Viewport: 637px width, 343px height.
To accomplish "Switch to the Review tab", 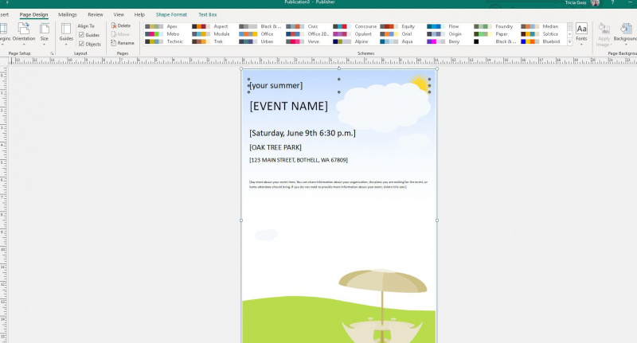I will coord(96,14).
